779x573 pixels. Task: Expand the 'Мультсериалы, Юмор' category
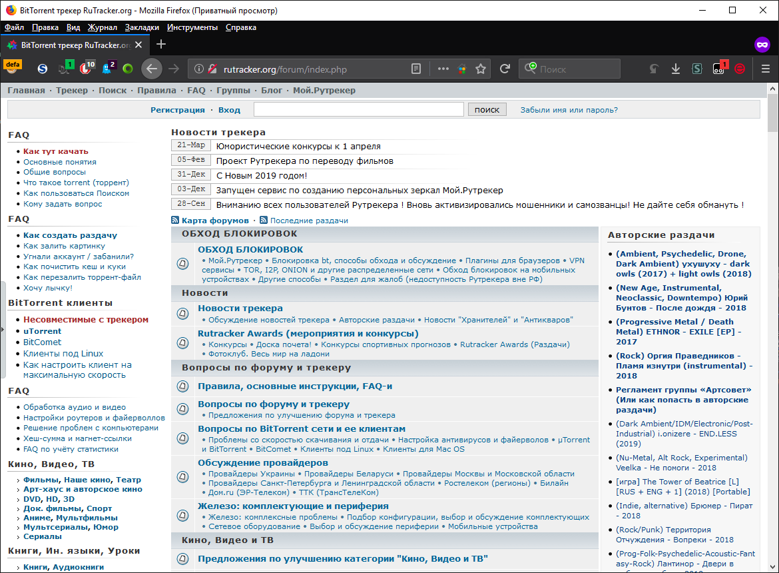(x=71, y=527)
